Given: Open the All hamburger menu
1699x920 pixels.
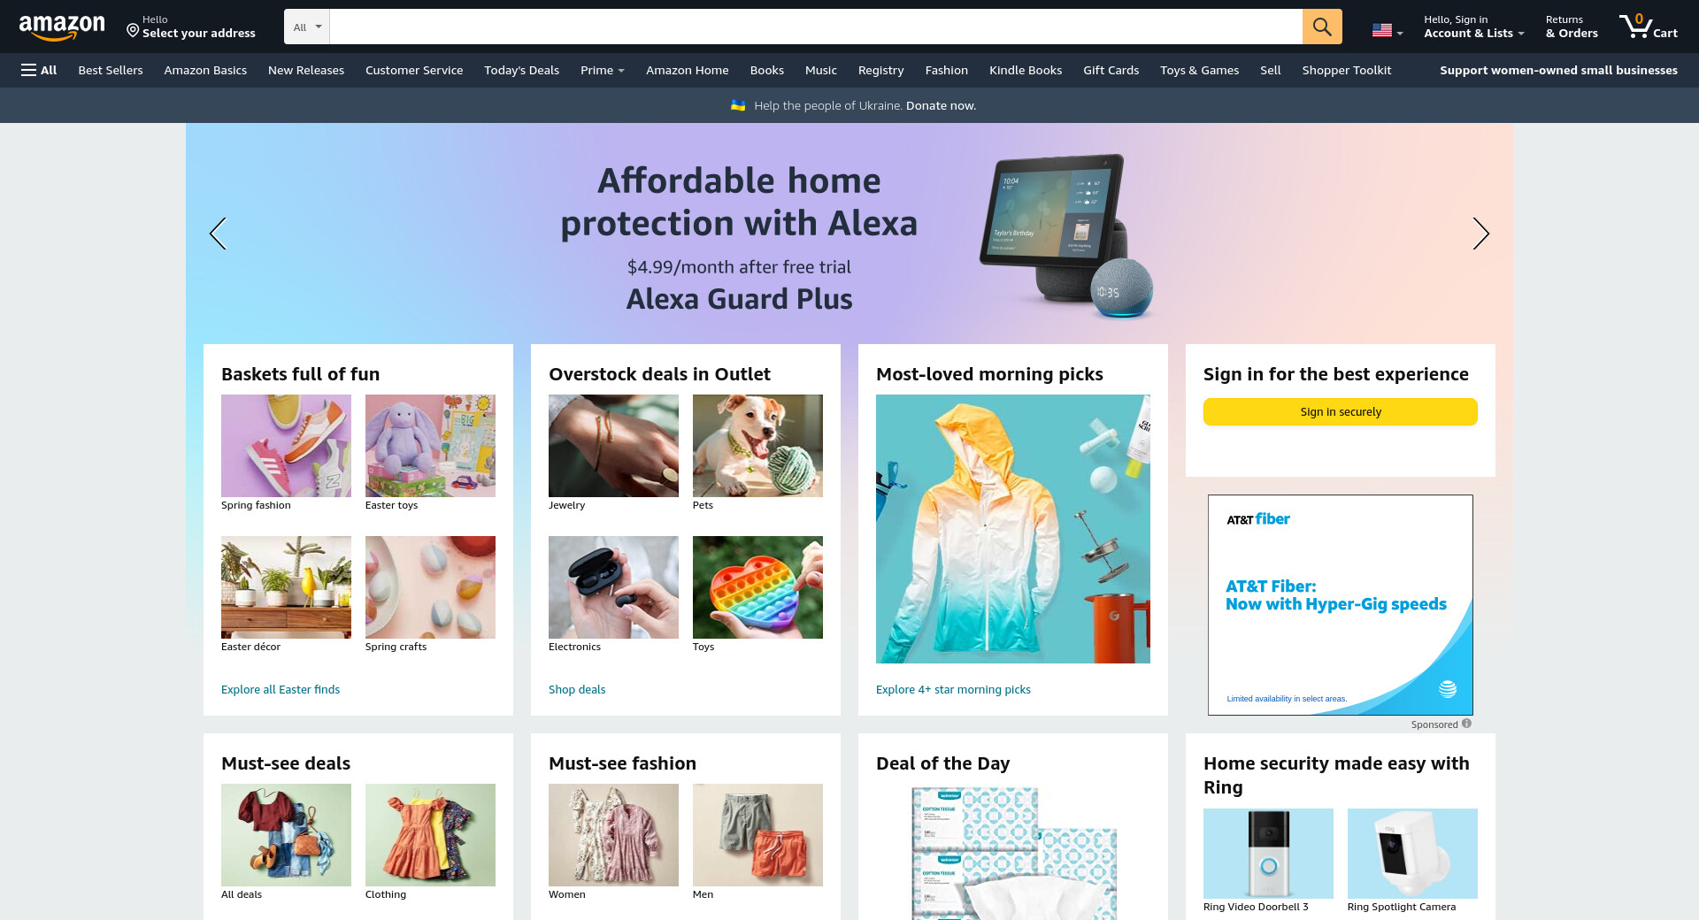Looking at the screenshot, I should pyautogui.click(x=39, y=70).
